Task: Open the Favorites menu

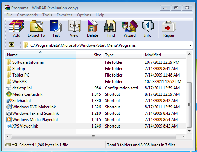Action: tap(64, 15)
